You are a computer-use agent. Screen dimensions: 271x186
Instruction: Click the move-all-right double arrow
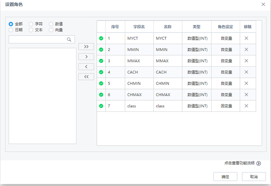pyautogui.click(x=86, y=46)
